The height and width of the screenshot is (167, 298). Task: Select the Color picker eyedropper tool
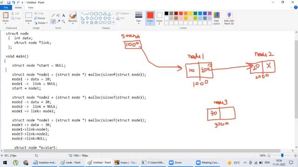(x=58, y=21)
